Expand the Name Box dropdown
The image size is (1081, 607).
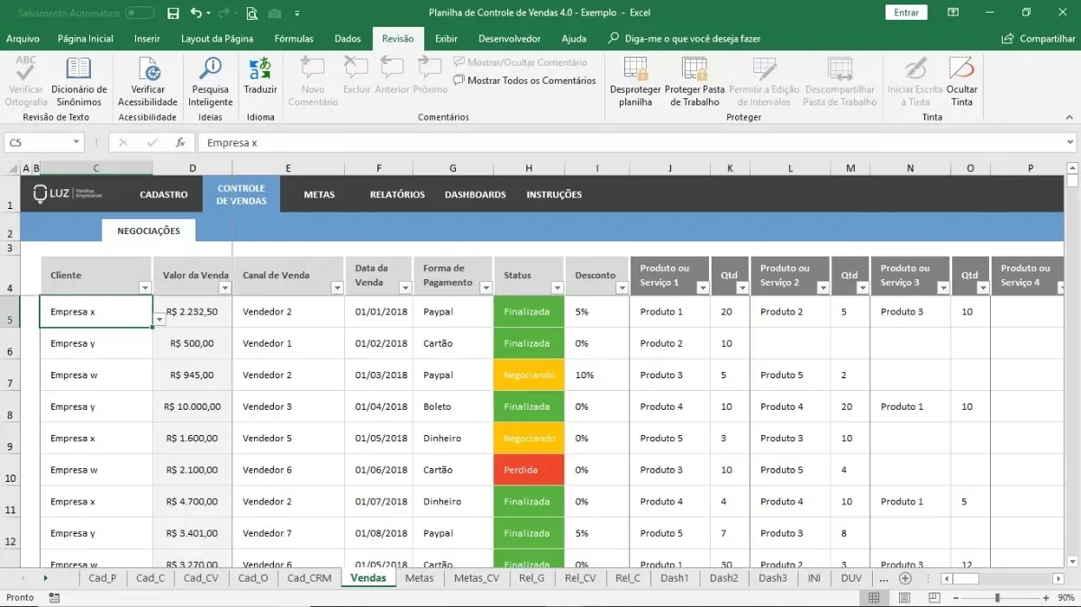pos(76,142)
